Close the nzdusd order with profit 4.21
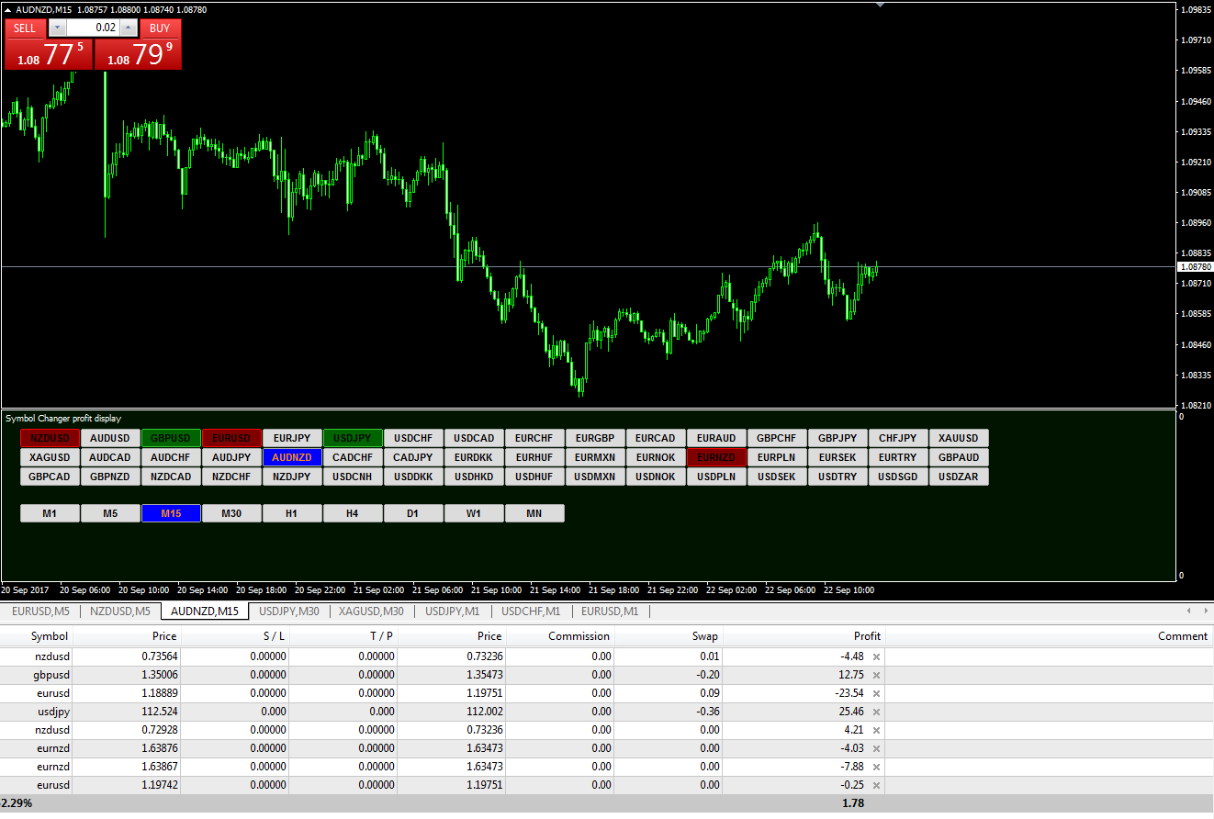 (x=876, y=730)
